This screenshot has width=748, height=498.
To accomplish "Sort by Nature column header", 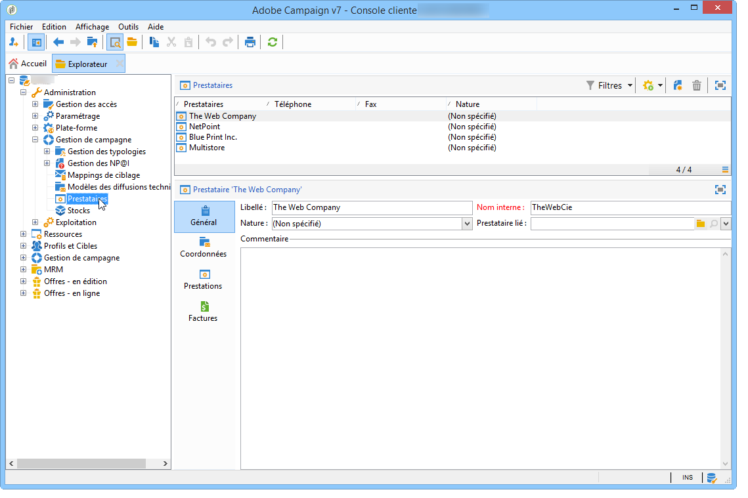I will tap(492, 104).
